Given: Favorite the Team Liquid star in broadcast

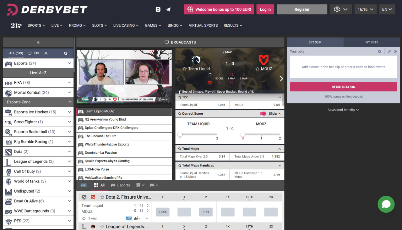Looking at the screenshot, I should 185,69.
